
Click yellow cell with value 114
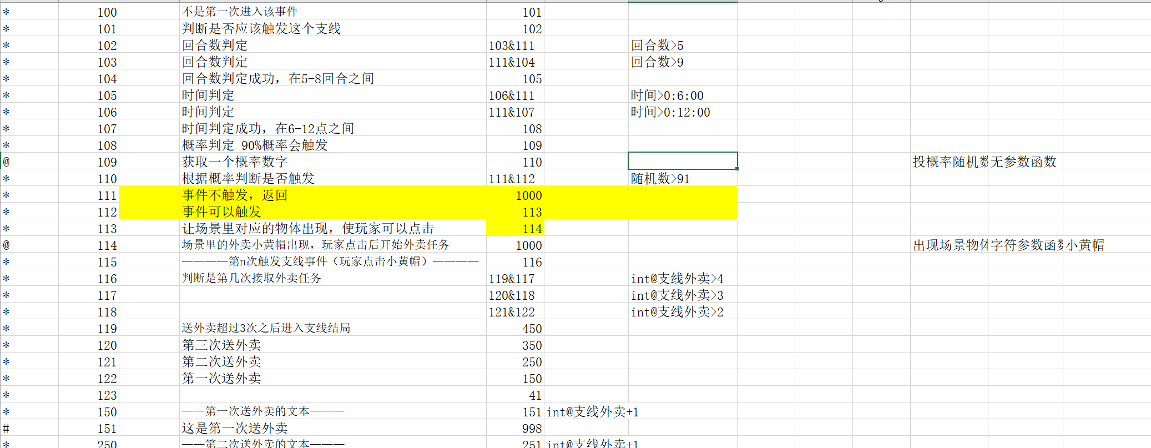point(515,228)
